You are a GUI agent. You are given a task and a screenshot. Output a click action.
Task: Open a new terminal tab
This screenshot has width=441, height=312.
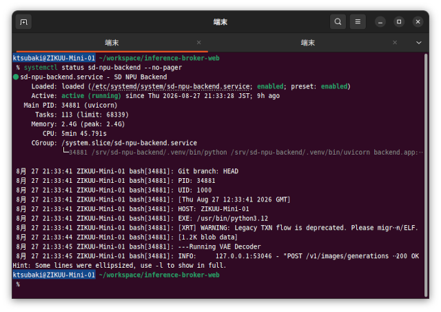[x=23, y=21]
